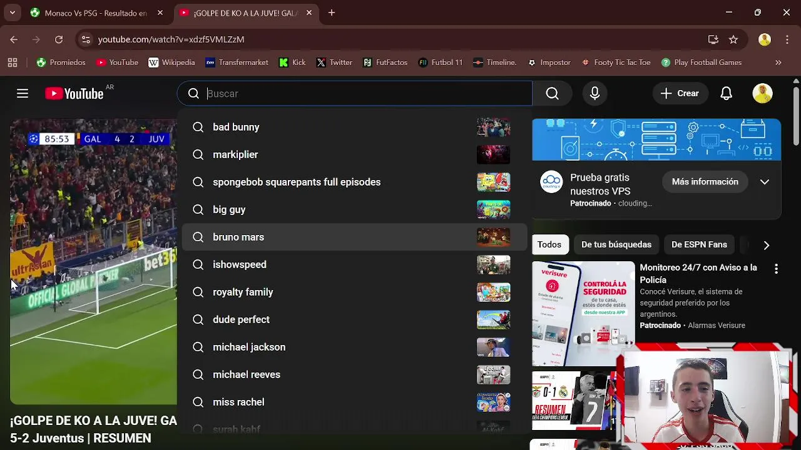Open the YouTube bookmark
Screen dimensions: 801x450
[117, 62]
